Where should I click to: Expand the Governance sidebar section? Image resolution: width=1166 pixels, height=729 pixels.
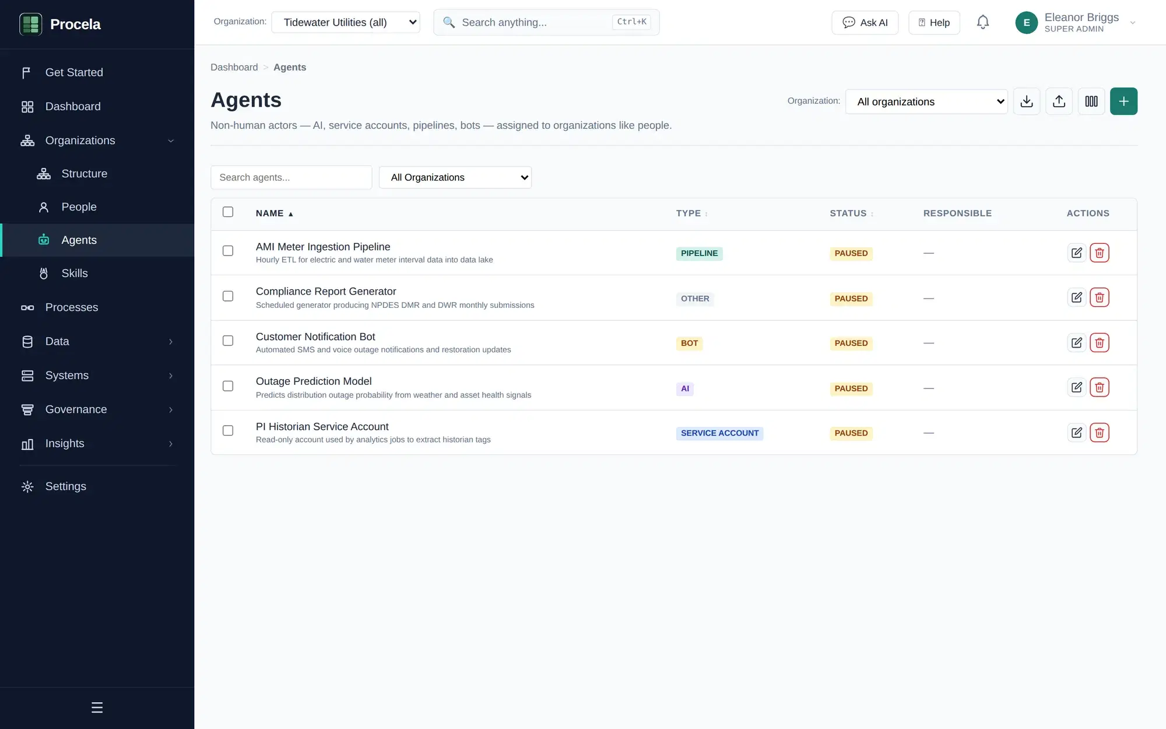pos(171,409)
